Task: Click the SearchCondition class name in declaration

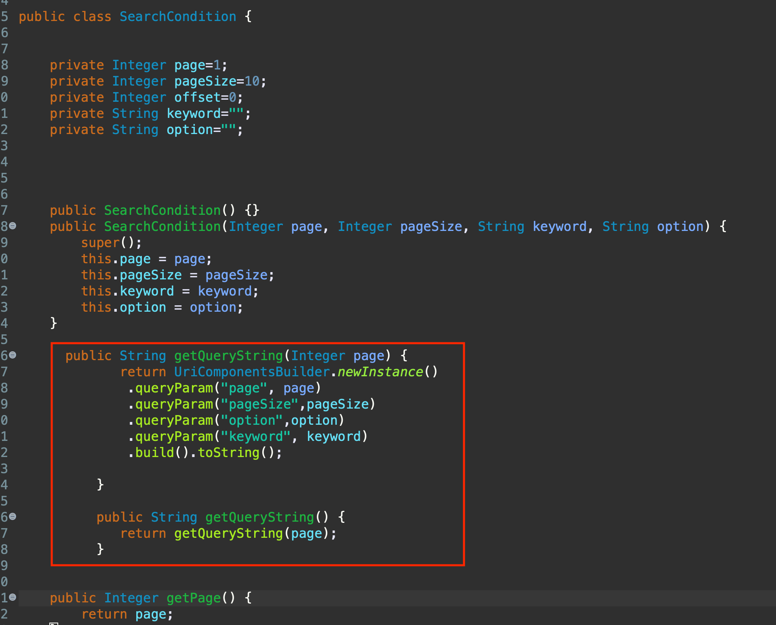Action: (x=177, y=17)
